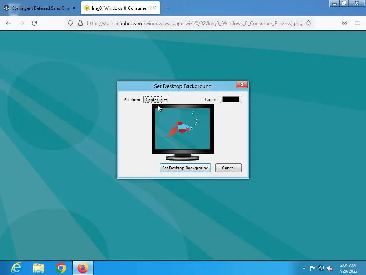
Task: Minimize the Firefox window
Action: point(335,4)
